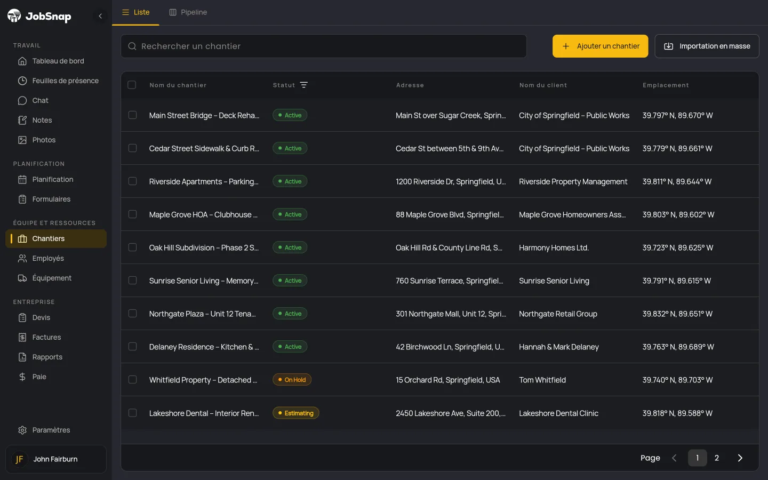Viewport: 768px width, 480px height.
Task: Open the Devis document icon
Action: (22, 317)
